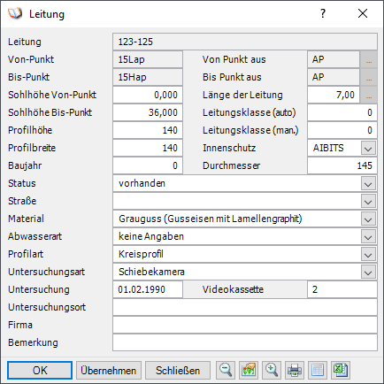Click the printer icon
The width and height of the screenshot is (384, 384).
tap(295, 370)
